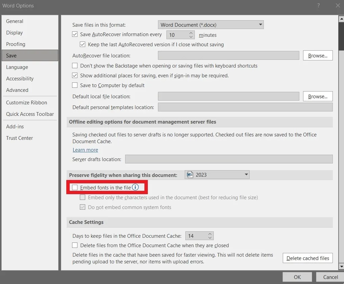
Task: Confirm settings with OK button
Action: pyautogui.click(x=297, y=277)
